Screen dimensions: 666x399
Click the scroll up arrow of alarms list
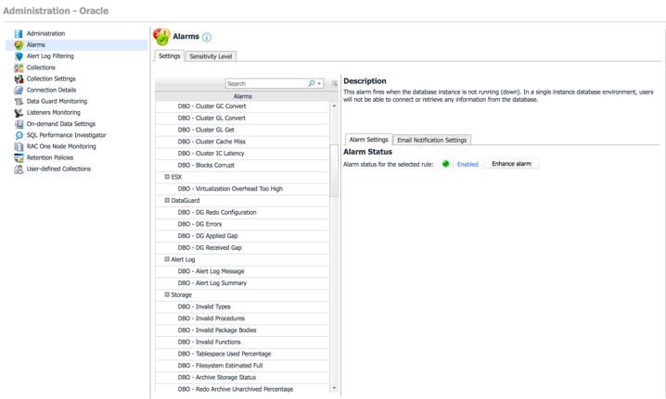coord(334,106)
